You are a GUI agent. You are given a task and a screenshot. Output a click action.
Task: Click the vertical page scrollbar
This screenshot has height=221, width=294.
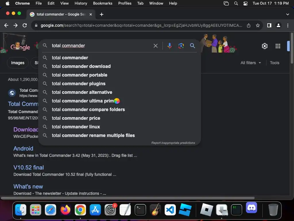[x=292, y=48]
